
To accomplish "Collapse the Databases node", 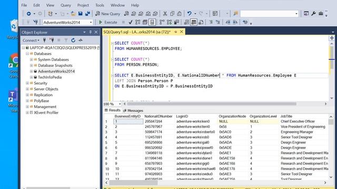I will pyautogui.click(x=27, y=54).
